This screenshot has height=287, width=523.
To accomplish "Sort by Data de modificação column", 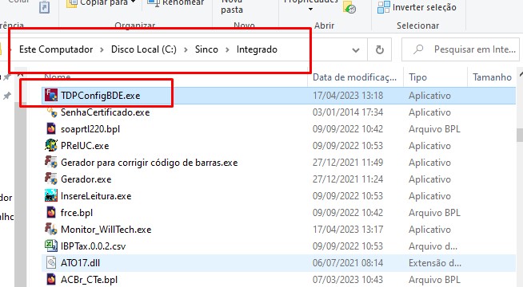I will [354, 77].
